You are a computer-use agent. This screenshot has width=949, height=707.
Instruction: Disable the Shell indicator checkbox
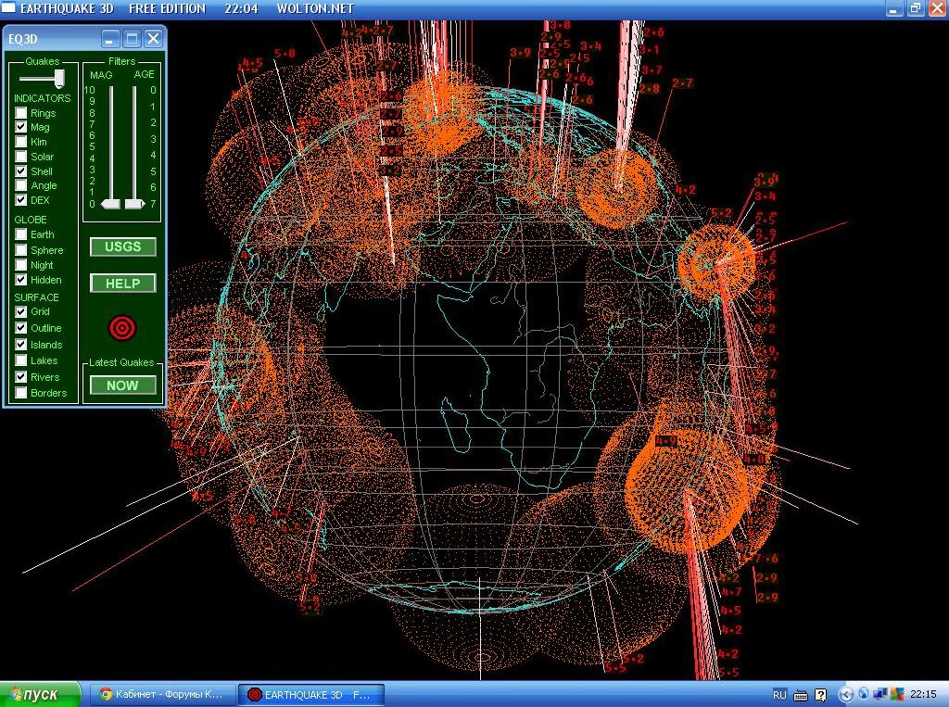tap(21, 171)
